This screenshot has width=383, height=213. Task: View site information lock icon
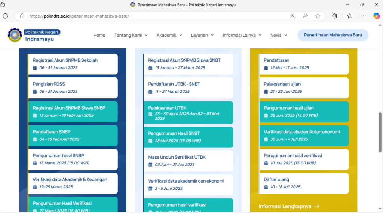coord(22,16)
